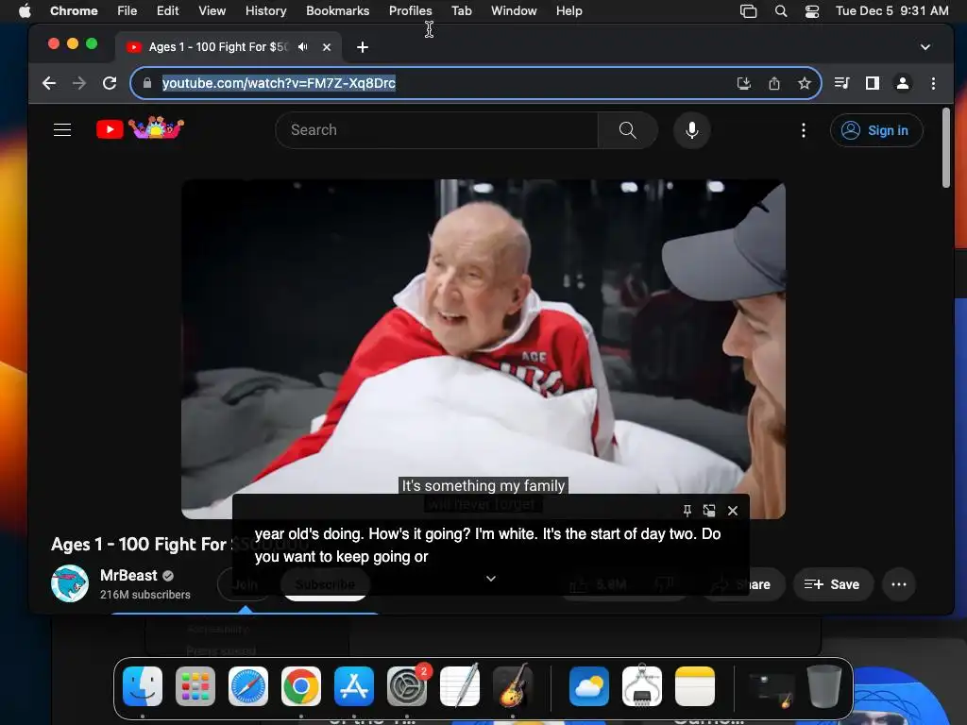Viewport: 967px width, 725px height.
Task: Open Launchpad from the Dock
Action: pyautogui.click(x=195, y=686)
